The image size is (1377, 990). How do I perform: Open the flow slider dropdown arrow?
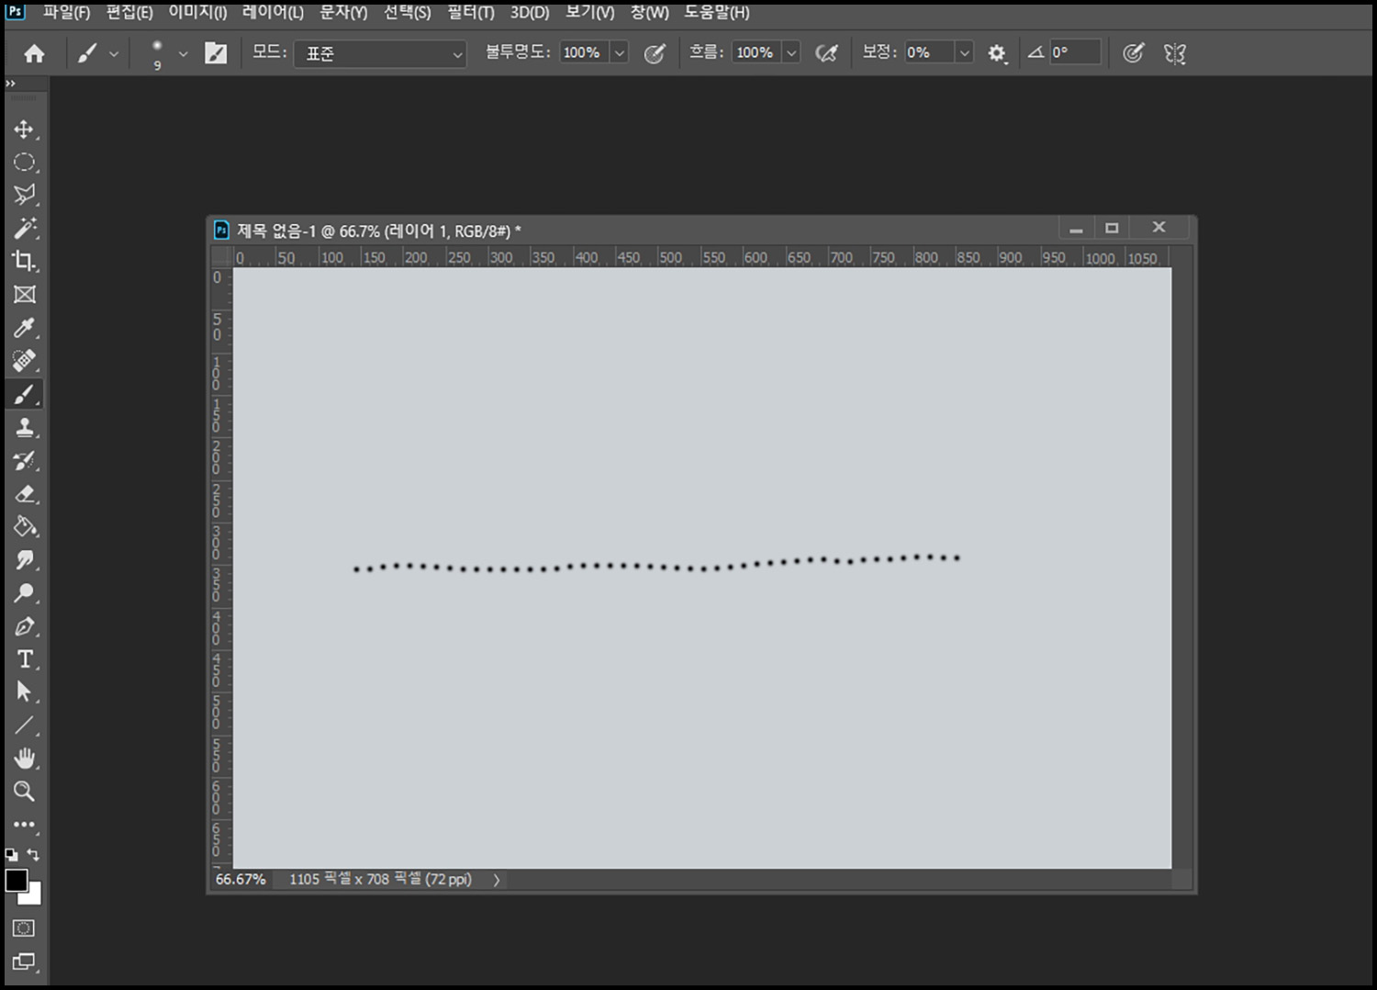791,53
